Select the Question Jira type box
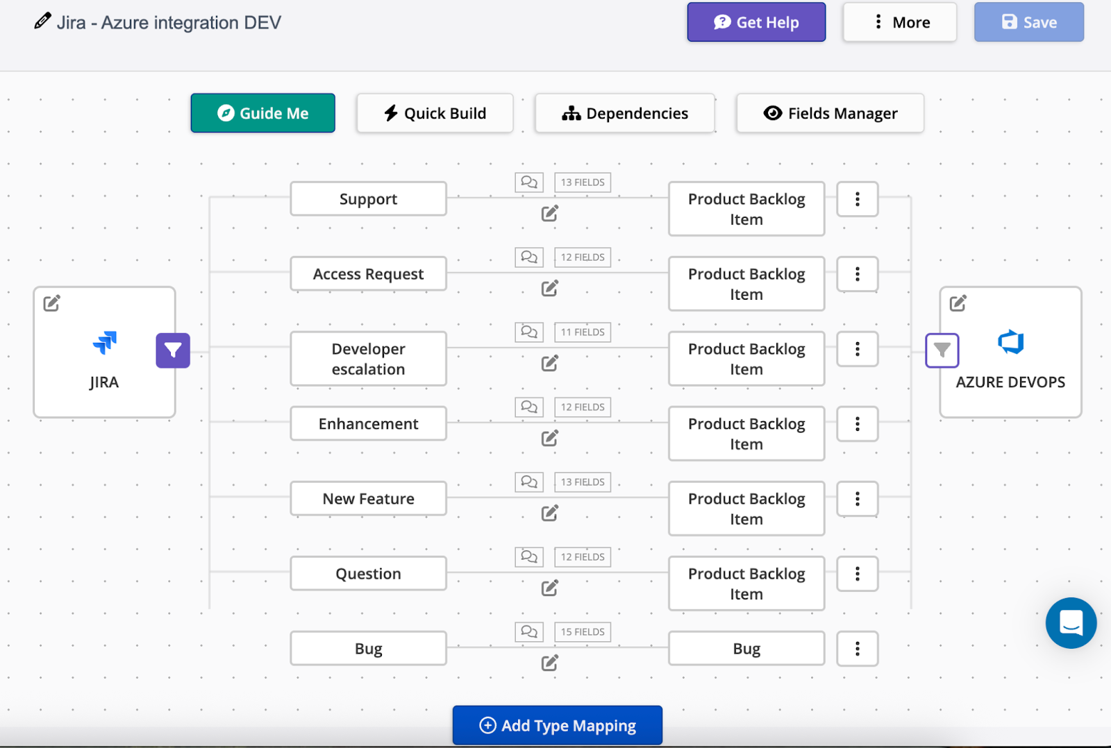The height and width of the screenshot is (748, 1111). pos(369,574)
